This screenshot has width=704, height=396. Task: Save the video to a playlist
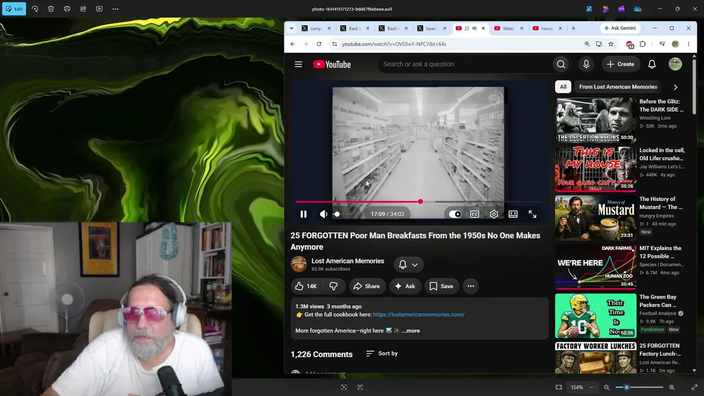[441, 286]
